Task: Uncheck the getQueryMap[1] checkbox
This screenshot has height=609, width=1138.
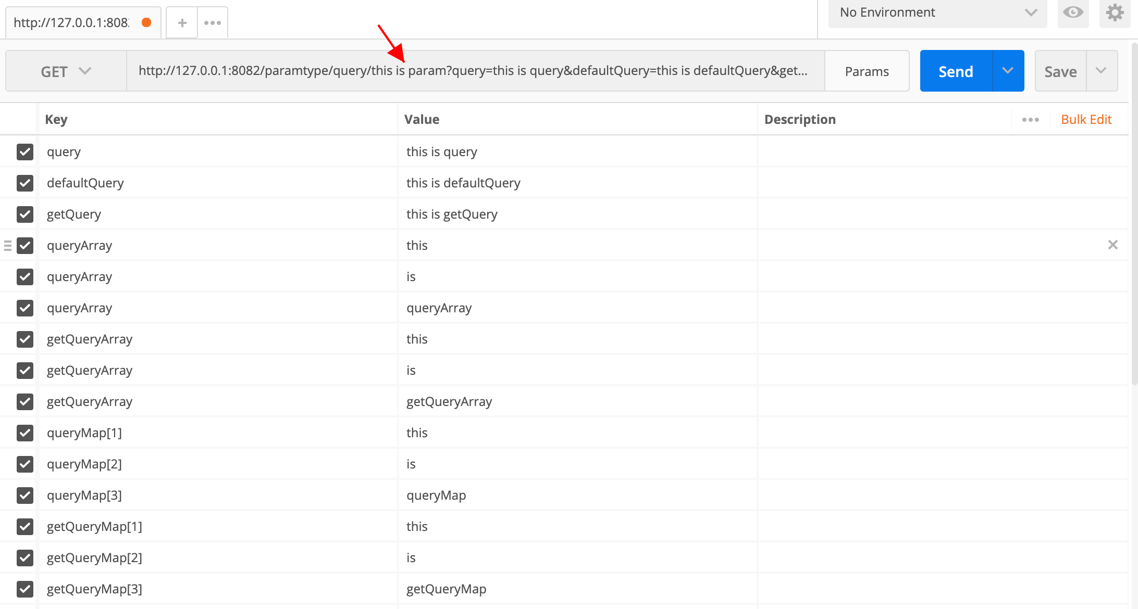Action: [x=25, y=526]
